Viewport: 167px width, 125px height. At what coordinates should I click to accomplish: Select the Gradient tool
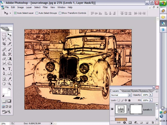click(9, 59)
